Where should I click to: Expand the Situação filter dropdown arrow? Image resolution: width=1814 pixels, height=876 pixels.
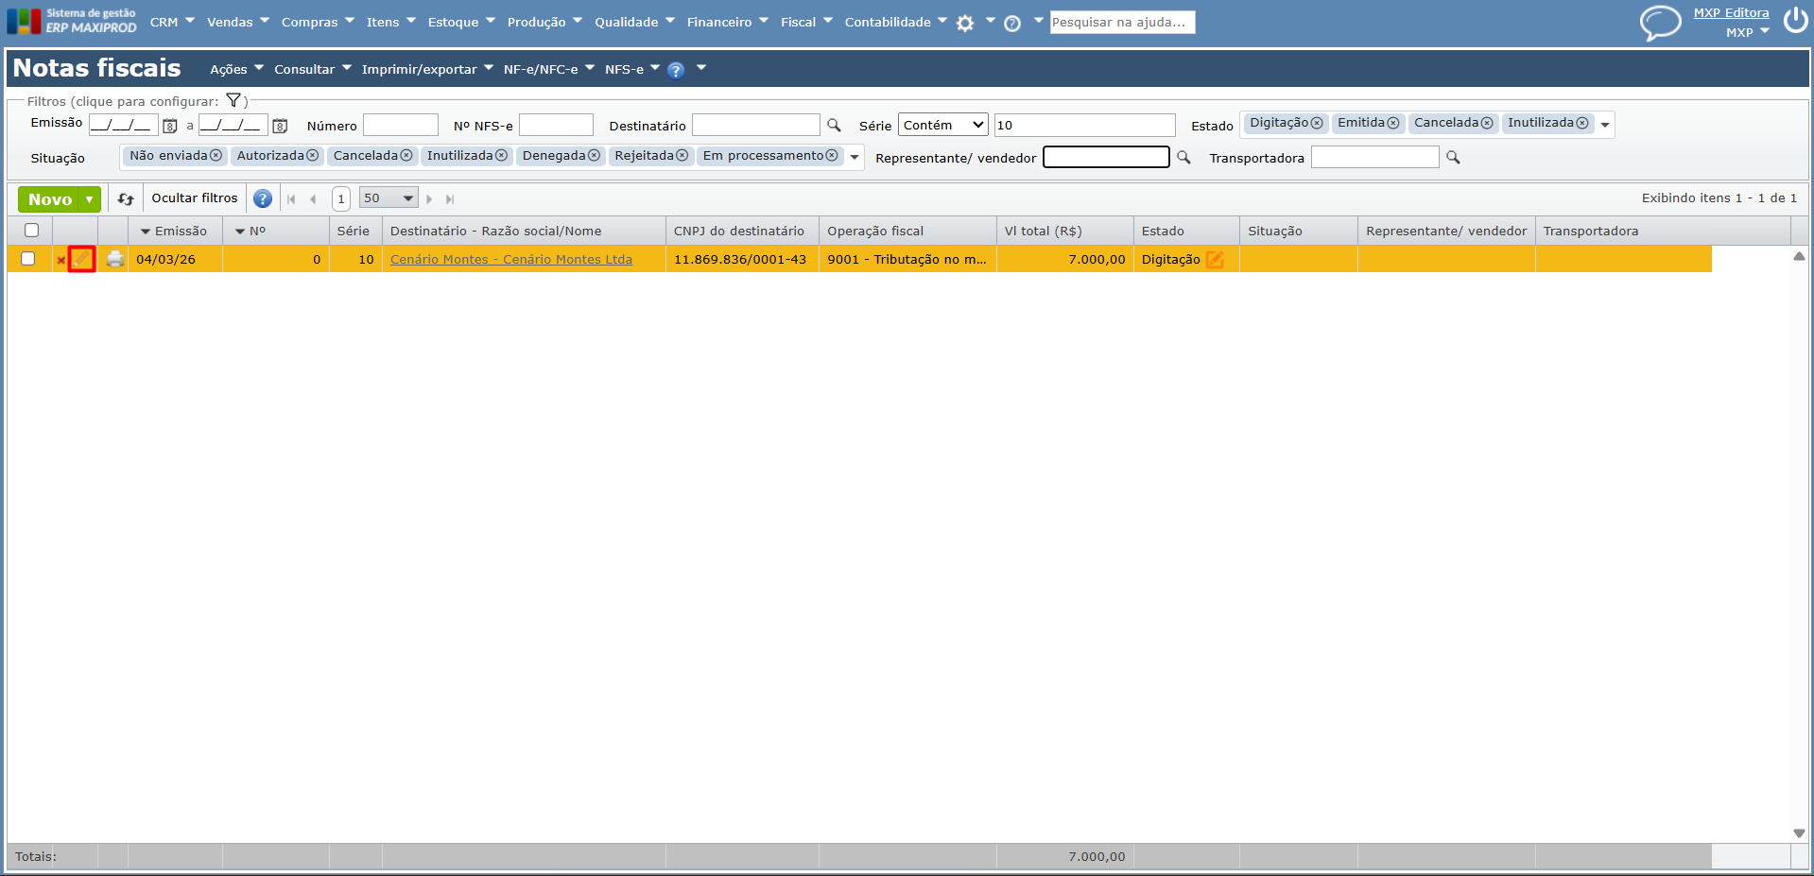[855, 158]
